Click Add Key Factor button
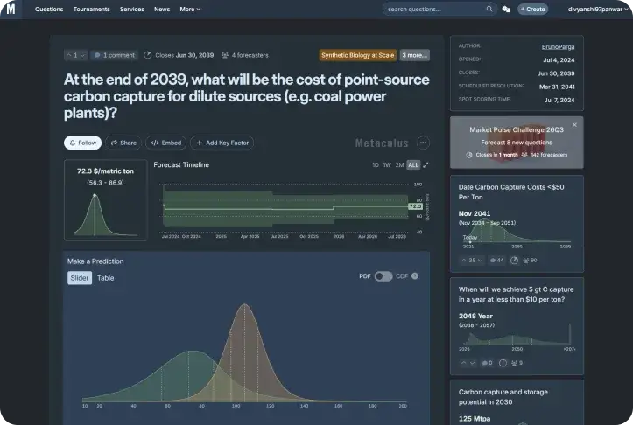Screen dimensions: 633x425 (222, 143)
